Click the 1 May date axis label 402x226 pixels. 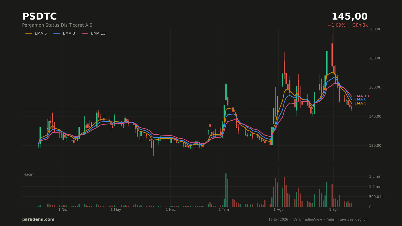click(116, 210)
